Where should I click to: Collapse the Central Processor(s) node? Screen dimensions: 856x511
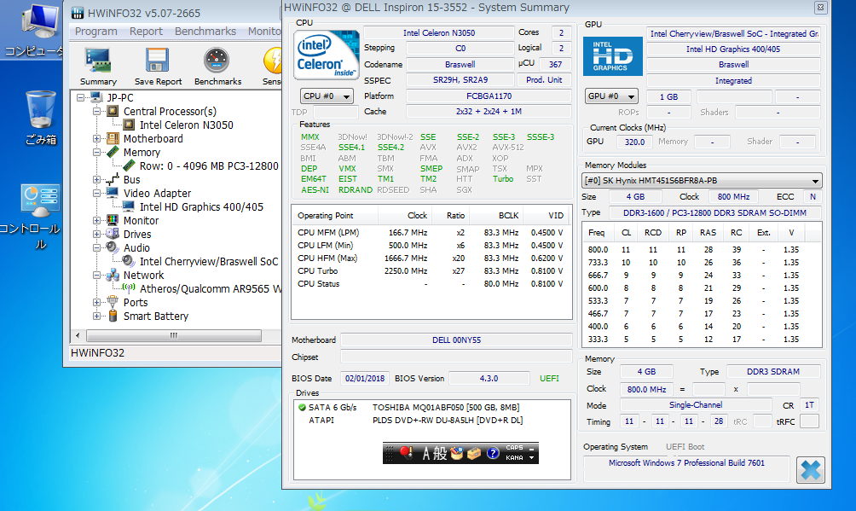(96, 112)
